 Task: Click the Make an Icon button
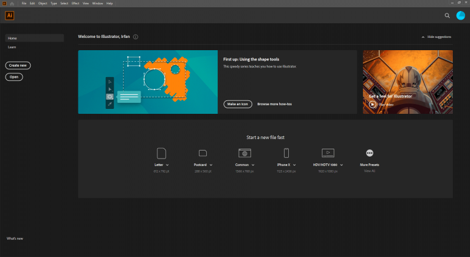[x=237, y=104]
